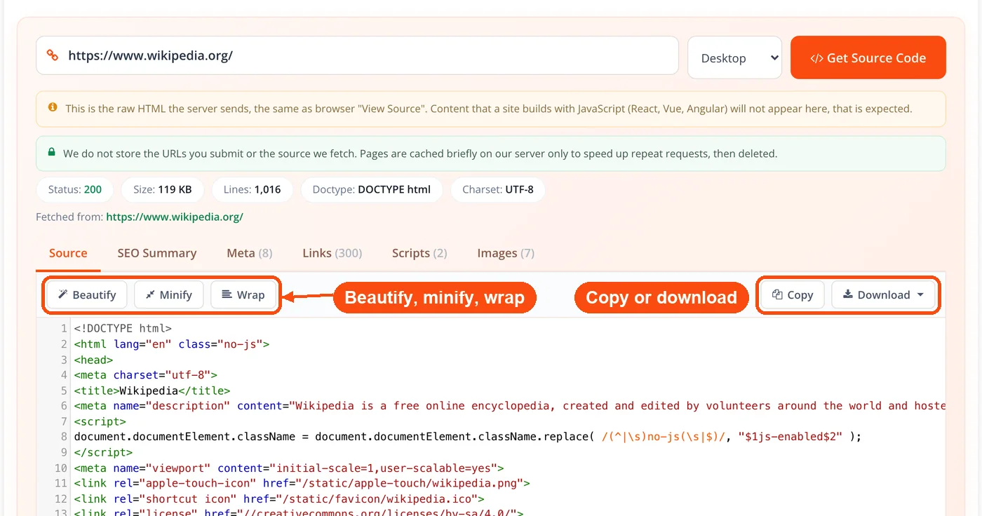Open the Desktop device dropdown
Image resolution: width=982 pixels, height=516 pixels.
(734, 57)
